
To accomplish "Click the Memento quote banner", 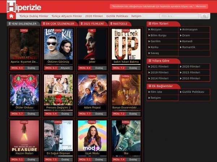I will pyautogui.click(x=159, y=6).
